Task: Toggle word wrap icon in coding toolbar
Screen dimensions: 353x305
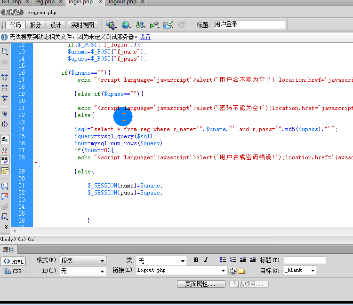Action: 5,160
